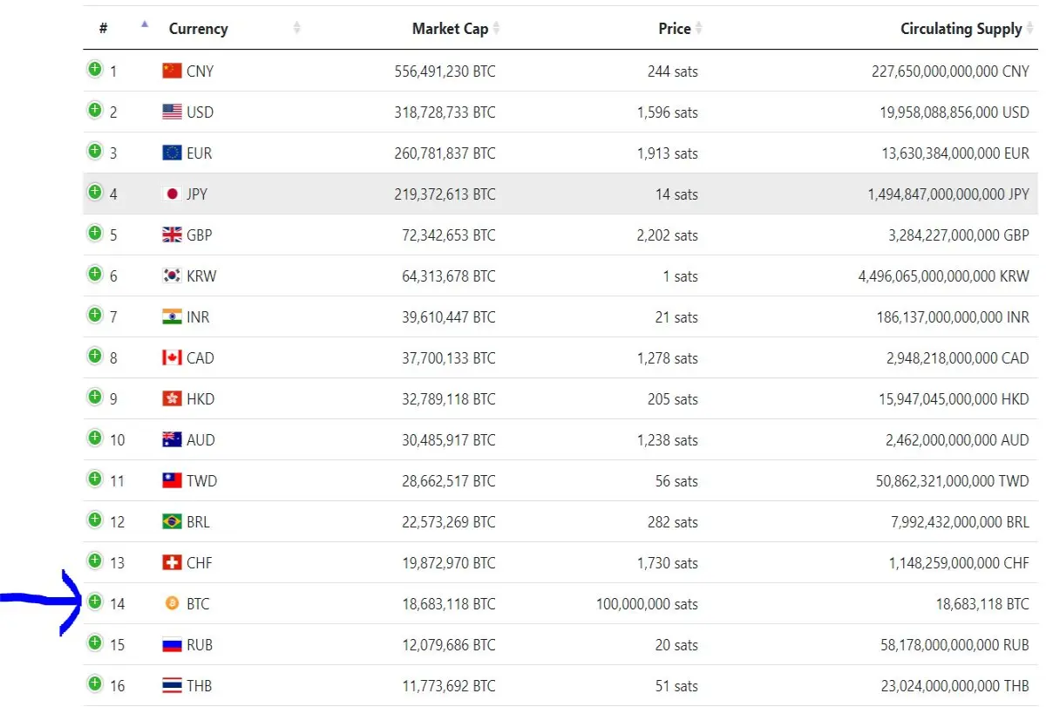Sort table by Currency column header
This screenshot has width=1046, height=707.
(x=198, y=29)
